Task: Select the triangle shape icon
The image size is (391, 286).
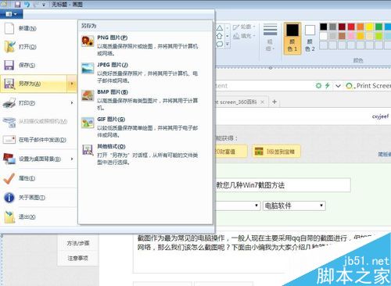Action: (220, 28)
